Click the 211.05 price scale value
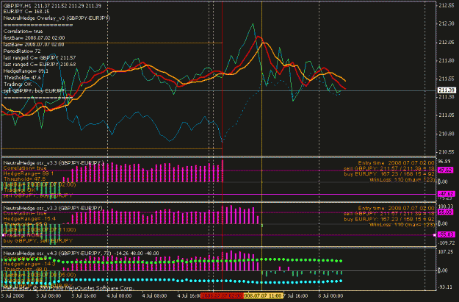Viewport: 459px width, 302px height. point(446,115)
